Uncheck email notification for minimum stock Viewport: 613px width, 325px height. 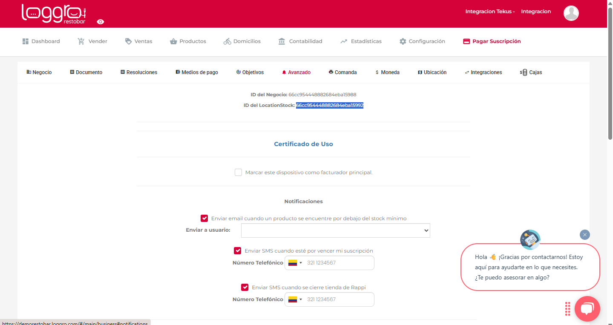point(204,219)
